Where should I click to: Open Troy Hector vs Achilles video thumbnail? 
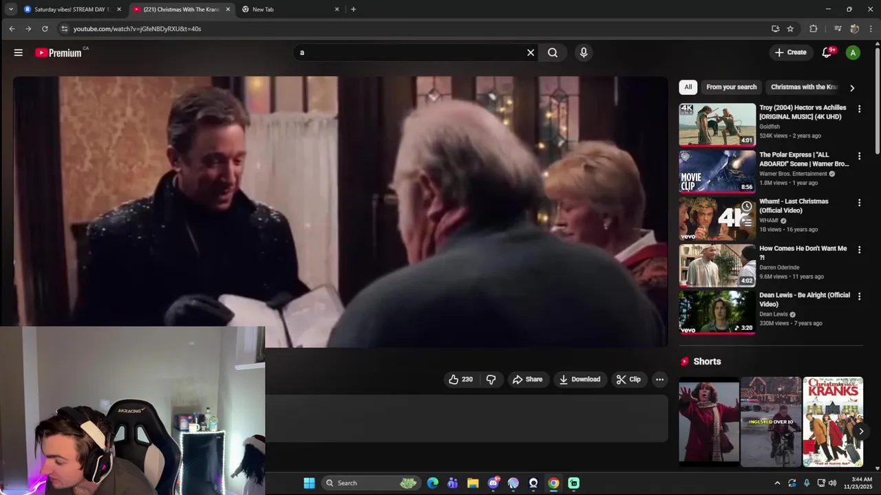point(717,124)
